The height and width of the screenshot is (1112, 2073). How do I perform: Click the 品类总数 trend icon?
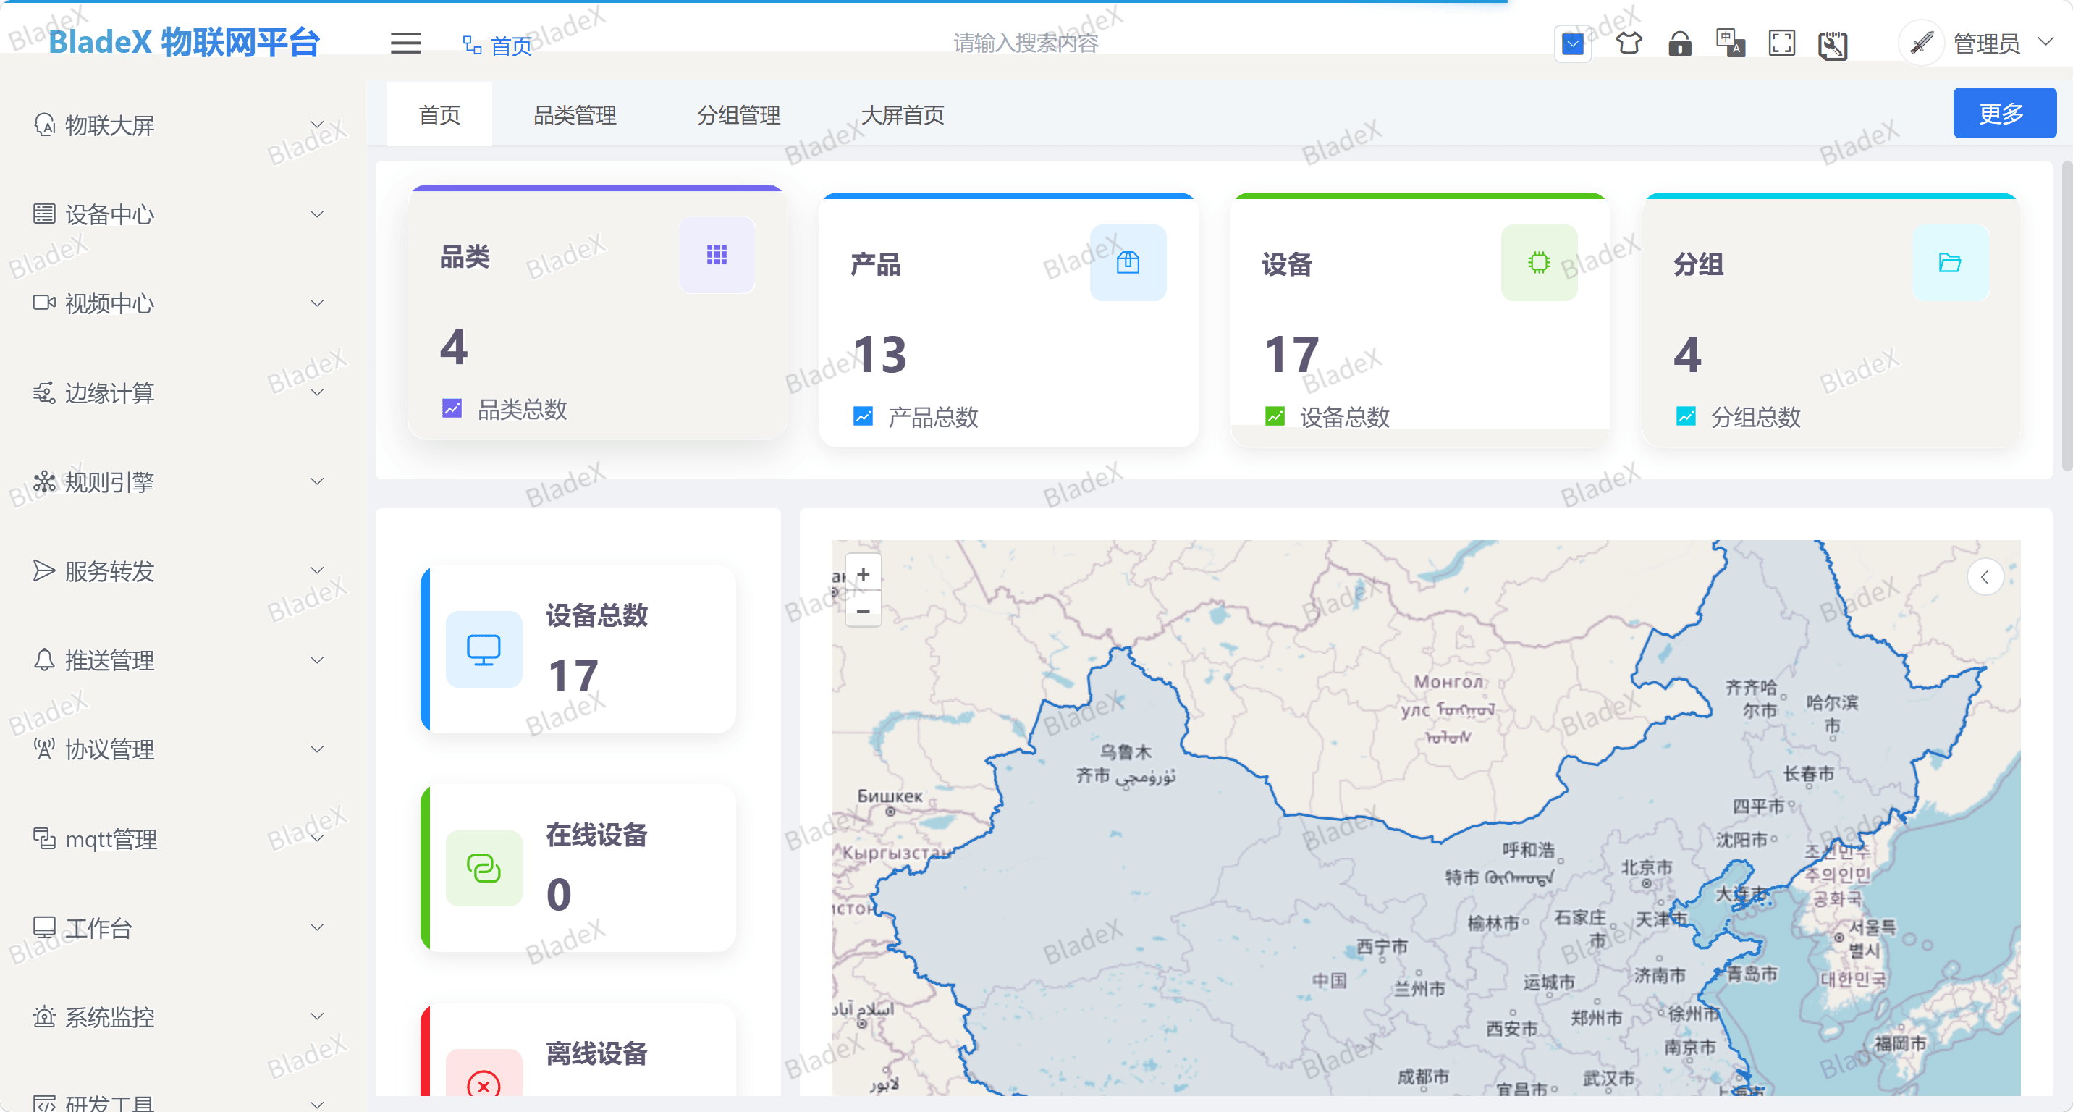[x=452, y=409]
